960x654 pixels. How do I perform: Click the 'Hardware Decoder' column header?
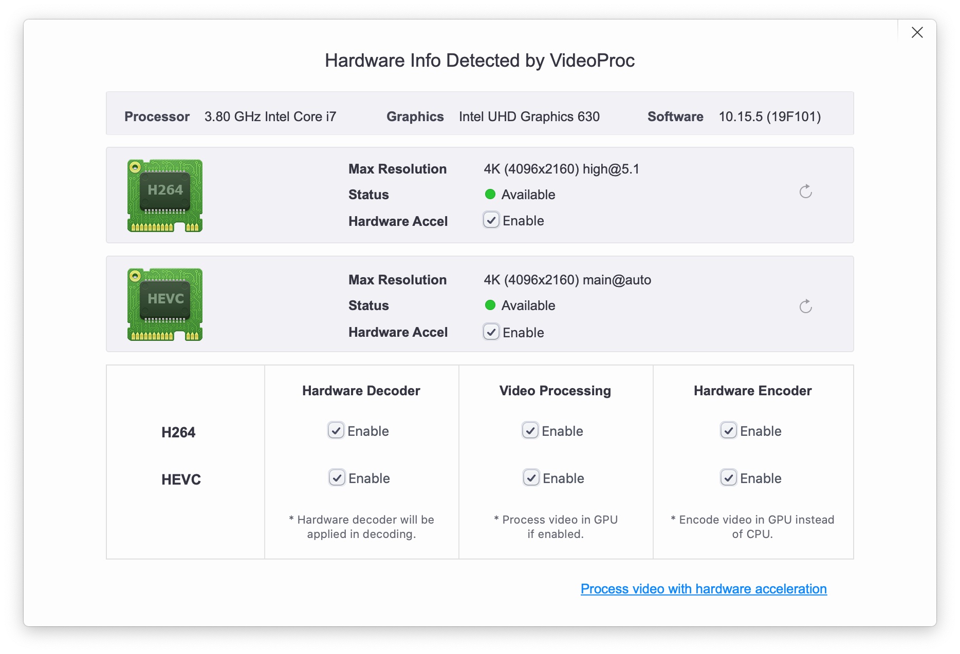361,391
